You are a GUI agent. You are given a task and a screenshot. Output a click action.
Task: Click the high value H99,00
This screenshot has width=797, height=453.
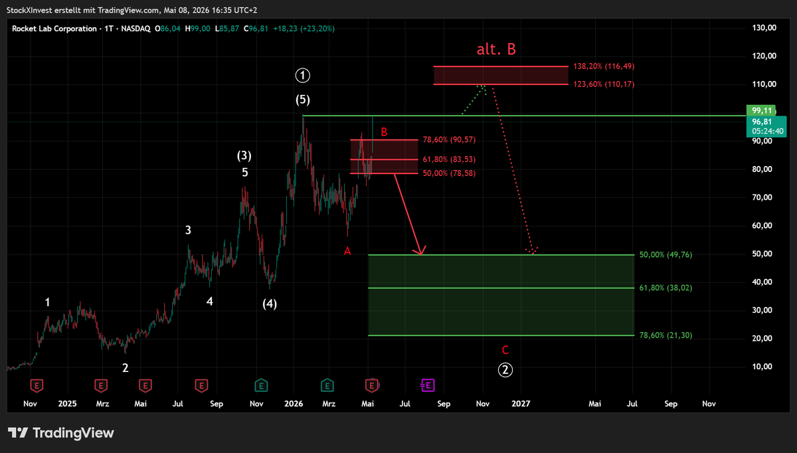(198, 29)
